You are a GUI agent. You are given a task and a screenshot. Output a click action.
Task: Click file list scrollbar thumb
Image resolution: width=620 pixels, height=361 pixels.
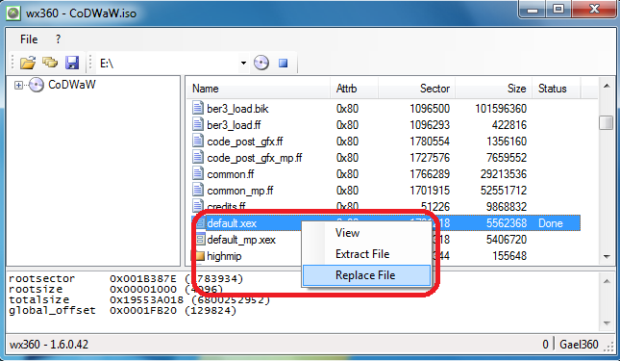coord(606,122)
